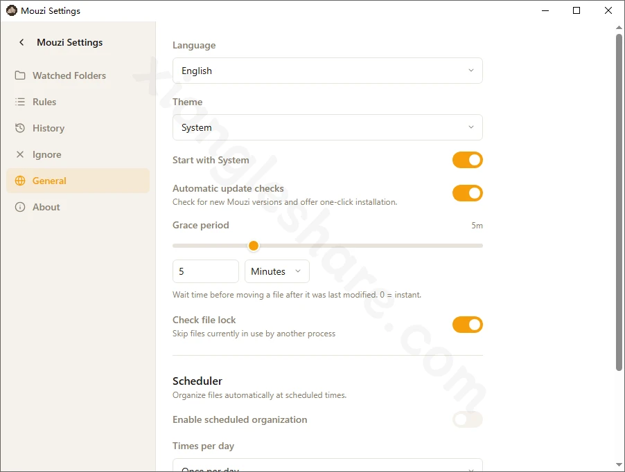Enable scheduled organization toggle
This screenshot has width=625, height=472.
(468, 419)
